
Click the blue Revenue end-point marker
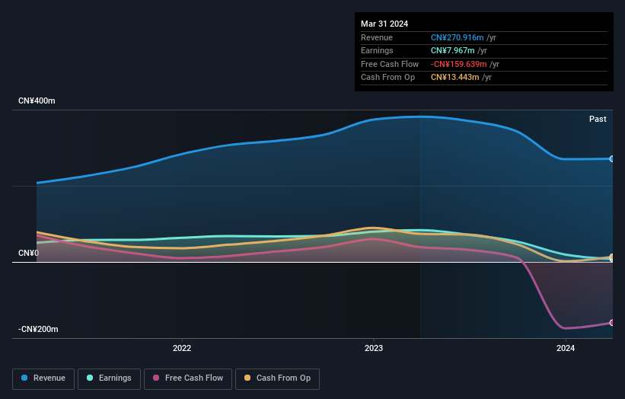[x=612, y=159]
